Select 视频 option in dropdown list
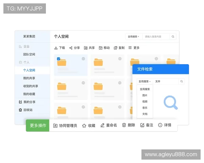 click(145, 102)
